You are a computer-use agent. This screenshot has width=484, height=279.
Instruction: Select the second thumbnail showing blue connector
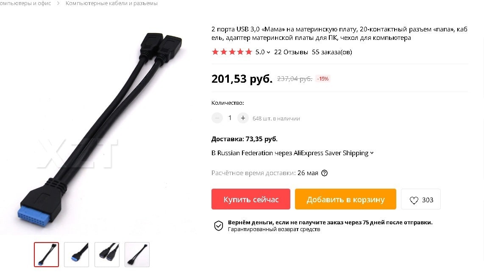point(77,254)
